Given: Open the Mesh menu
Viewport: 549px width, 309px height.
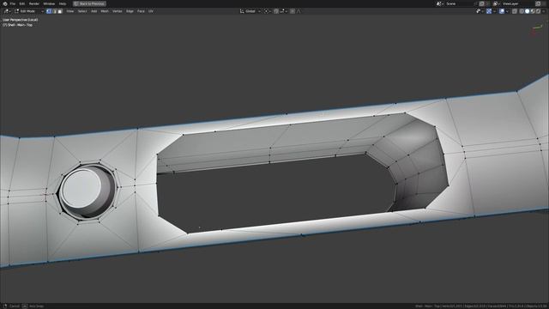Looking at the screenshot, I should [x=105, y=11].
